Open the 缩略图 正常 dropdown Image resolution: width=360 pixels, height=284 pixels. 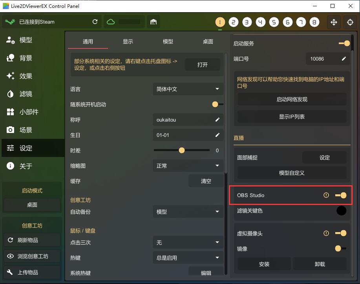pyautogui.click(x=188, y=166)
